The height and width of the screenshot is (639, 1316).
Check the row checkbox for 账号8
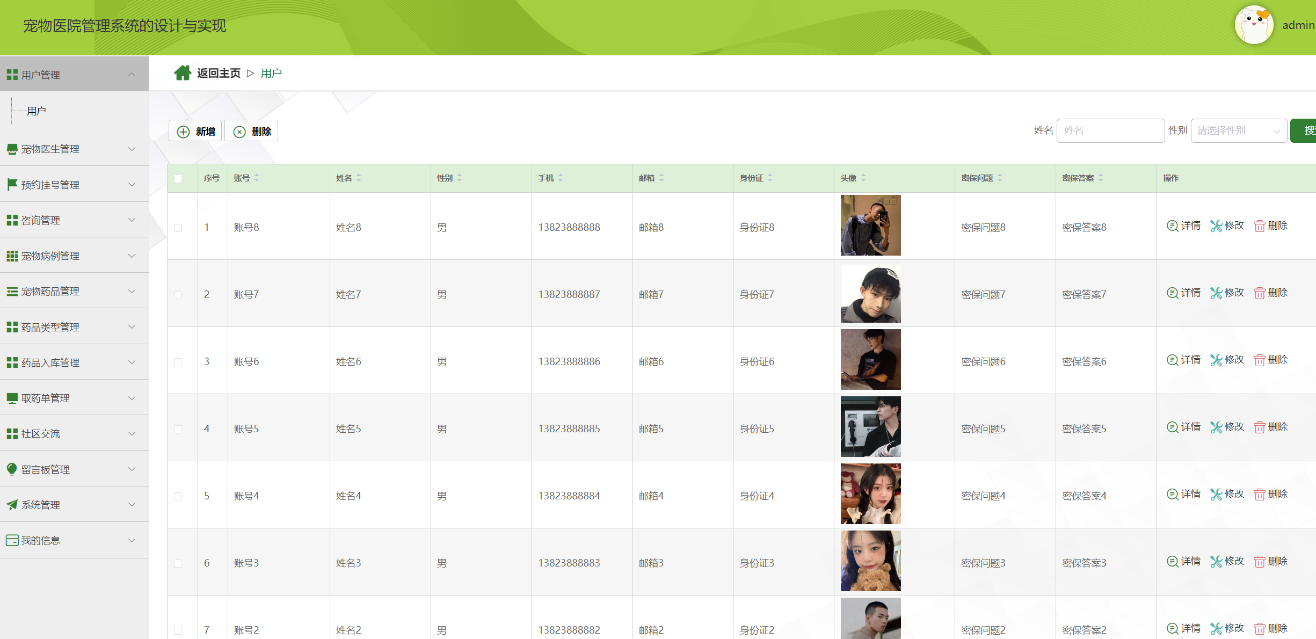[178, 228]
